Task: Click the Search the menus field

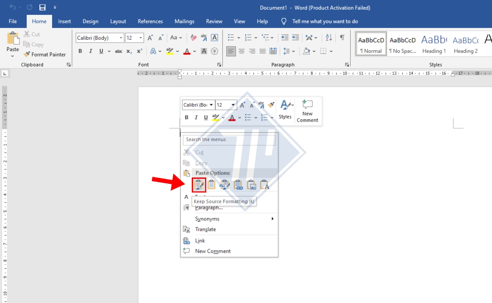Action: click(x=229, y=139)
